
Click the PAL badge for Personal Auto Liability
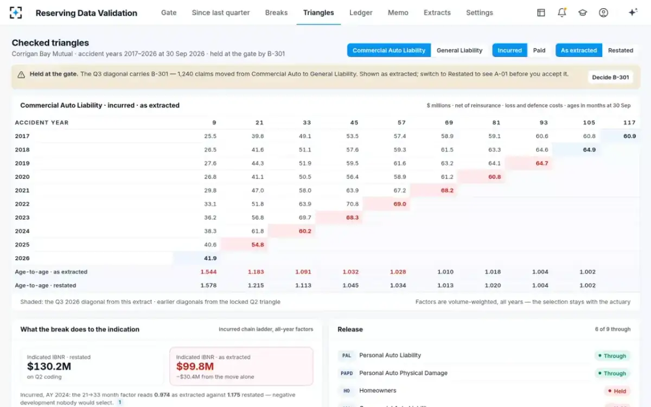[x=347, y=355]
